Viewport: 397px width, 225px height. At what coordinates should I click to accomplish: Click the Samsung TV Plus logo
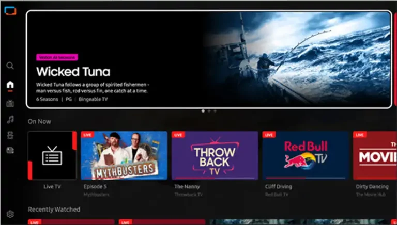(x=10, y=11)
